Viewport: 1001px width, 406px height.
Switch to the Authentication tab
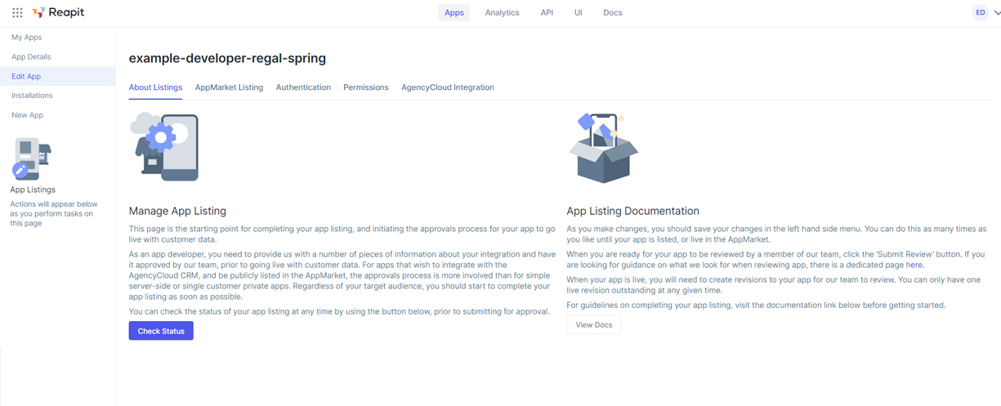303,87
